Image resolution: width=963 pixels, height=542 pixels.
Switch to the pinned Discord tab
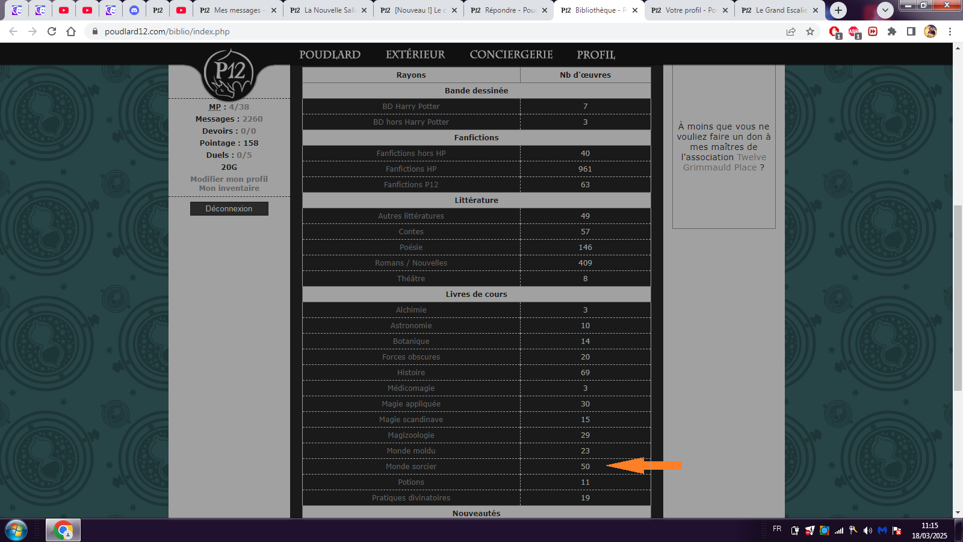[134, 10]
